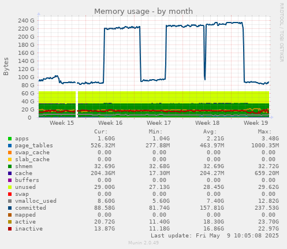Click the inactive max value 22.97G
The width and height of the screenshot is (287, 249).
(x=269, y=229)
